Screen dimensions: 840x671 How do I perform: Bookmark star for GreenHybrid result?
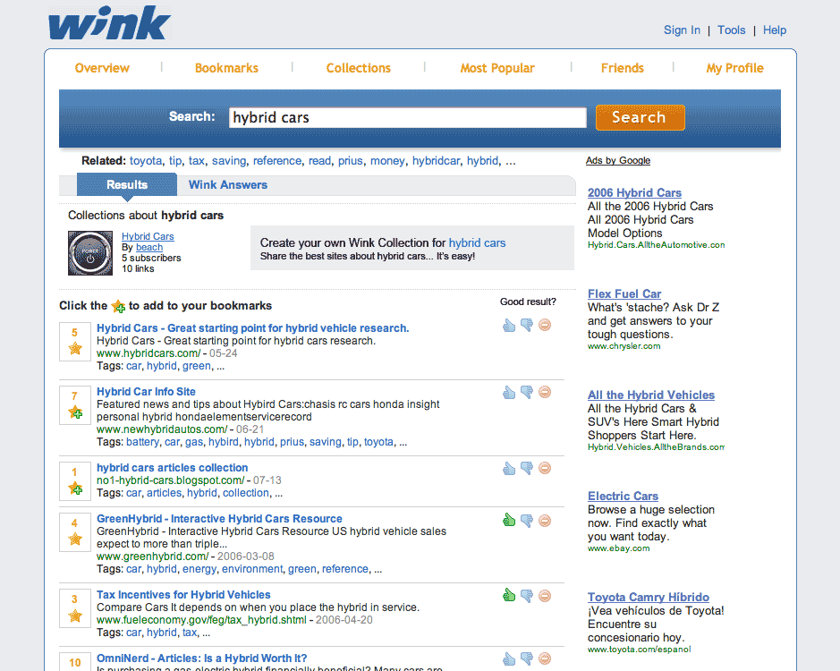point(75,539)
